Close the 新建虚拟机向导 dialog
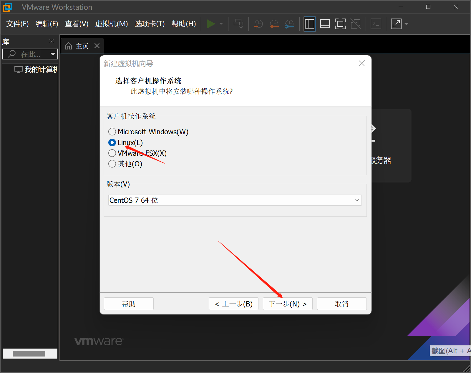This screenshot has height=373, width=471. (x=362, y=63)
